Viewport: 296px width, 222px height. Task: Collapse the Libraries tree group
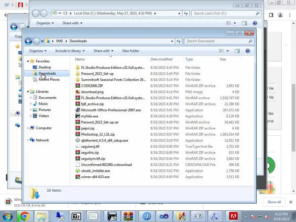point(28,91)
